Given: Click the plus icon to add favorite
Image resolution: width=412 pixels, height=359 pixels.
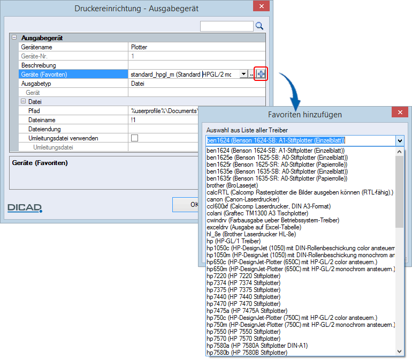Looking at the screenshot, I should coord(261,74).
